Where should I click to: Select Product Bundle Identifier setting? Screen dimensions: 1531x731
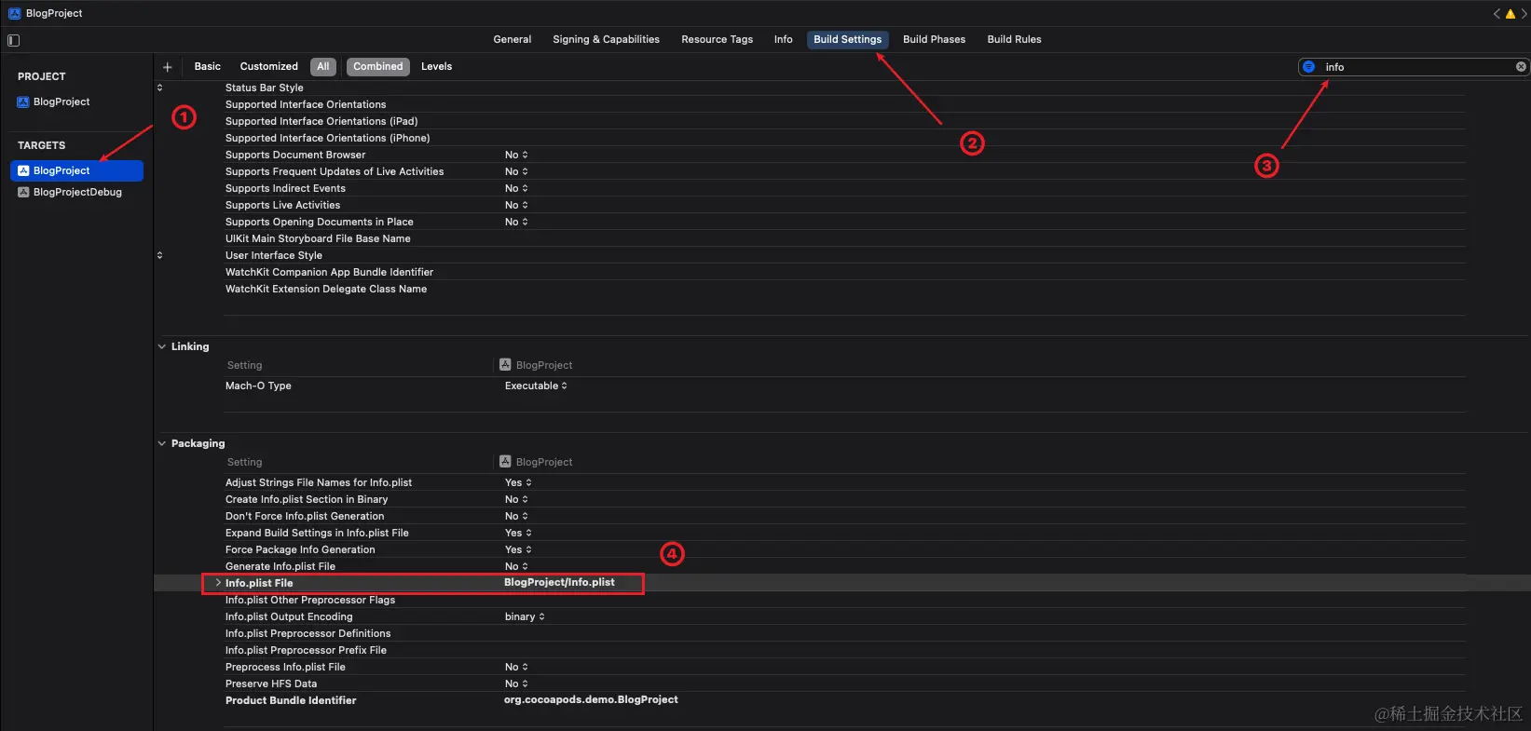click(x=291, y=700)
